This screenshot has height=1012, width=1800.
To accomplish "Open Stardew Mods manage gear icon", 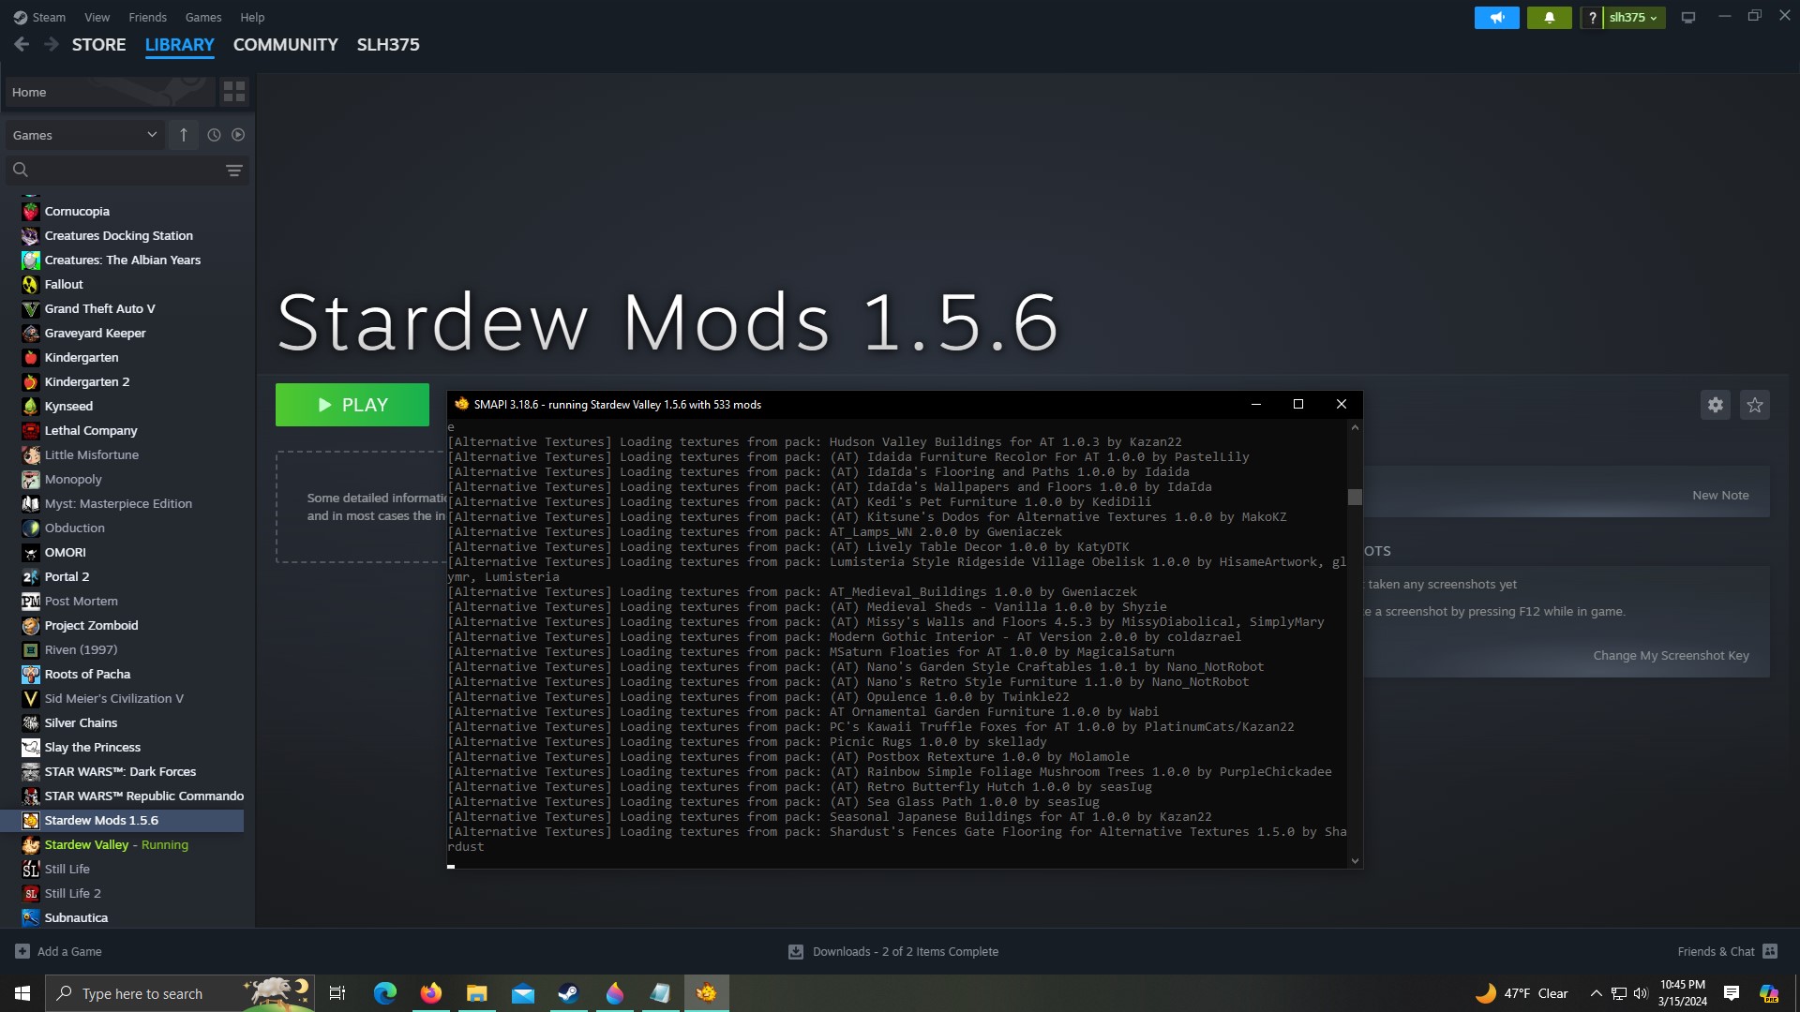I will coord(1716,405).
